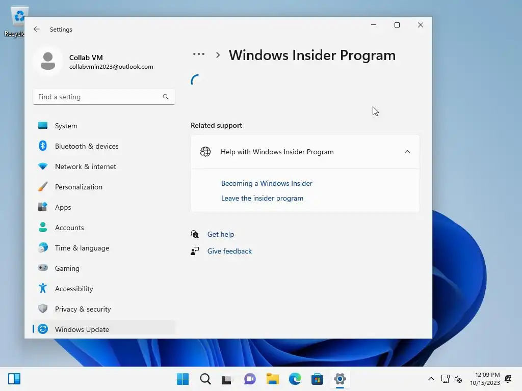Open the Widgets panel on taskbar

pyautogui.click(x=14, y=379)
